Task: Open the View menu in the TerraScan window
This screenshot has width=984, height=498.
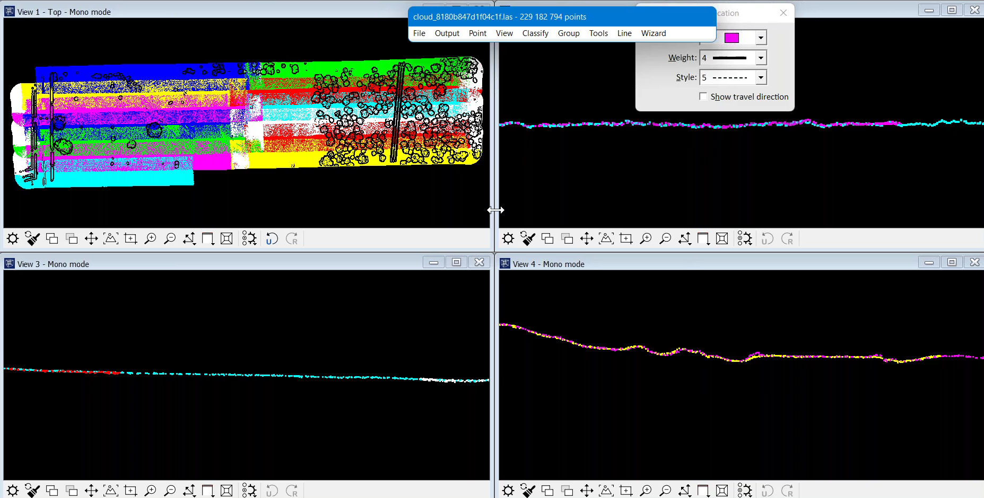Action: point(504,33)
